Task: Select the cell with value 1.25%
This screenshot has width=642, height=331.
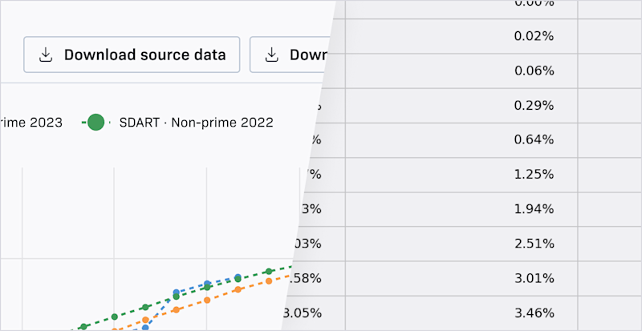Action: click(461, 175)
